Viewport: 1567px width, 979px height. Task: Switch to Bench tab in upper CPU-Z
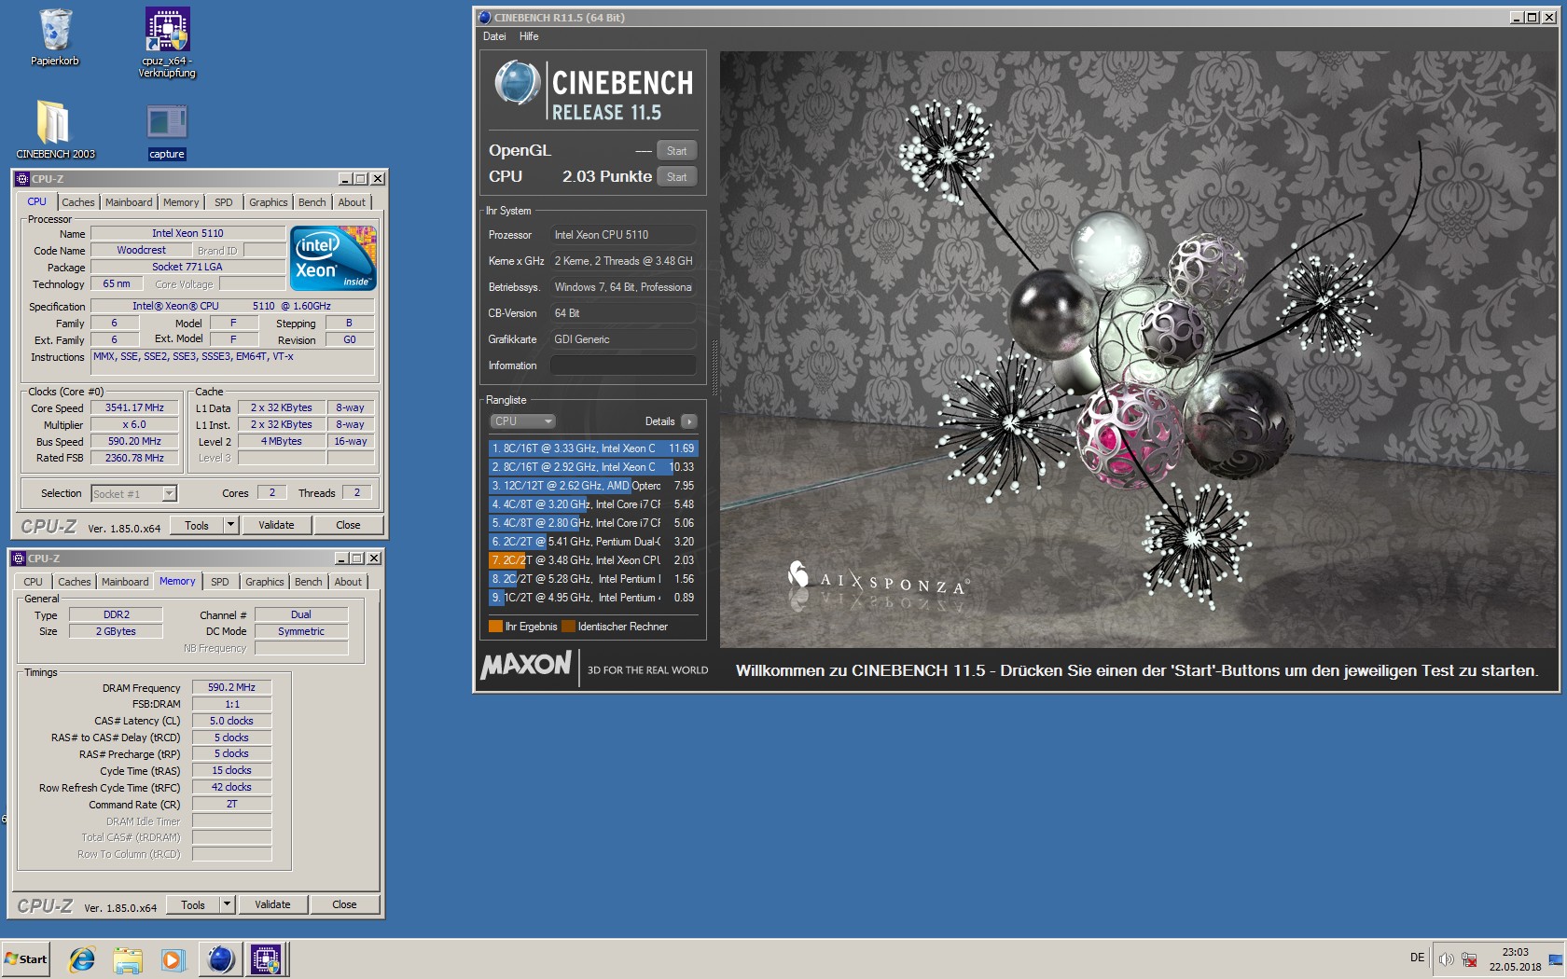[x=312, y=202]
